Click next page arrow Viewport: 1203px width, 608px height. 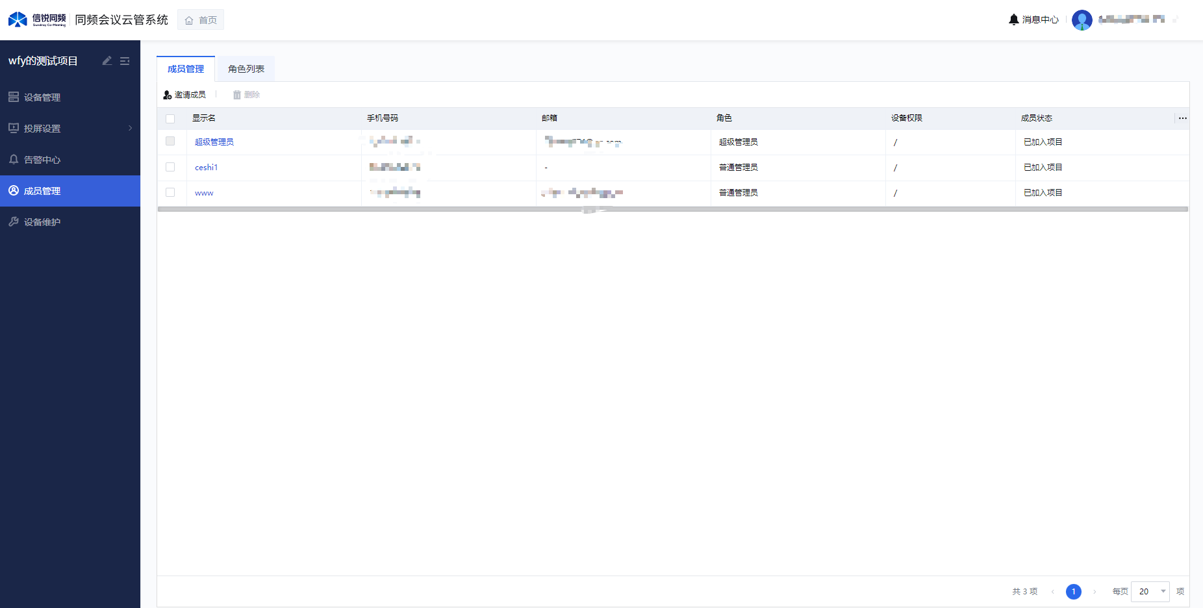(1095, 592)
